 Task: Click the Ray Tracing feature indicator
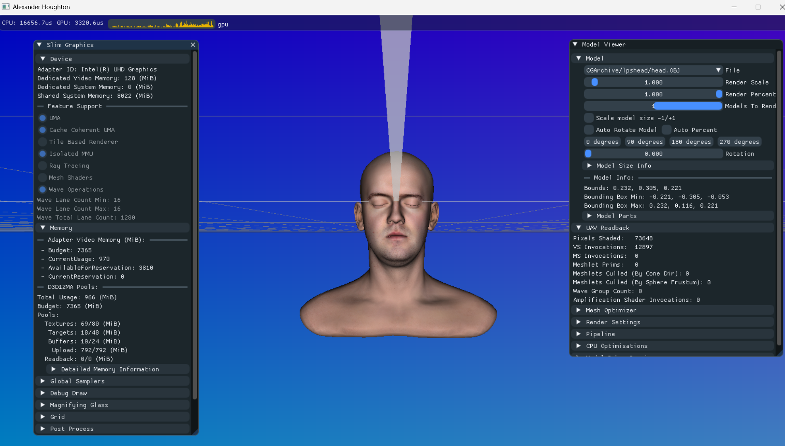42,166
